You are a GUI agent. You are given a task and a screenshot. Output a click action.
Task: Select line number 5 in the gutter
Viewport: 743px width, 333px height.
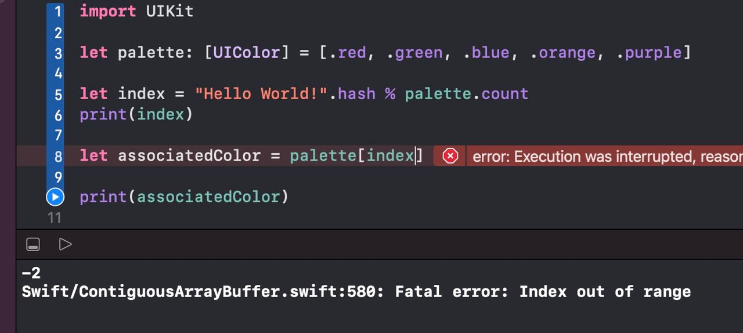[58, 95]
